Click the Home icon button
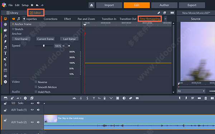 91,5
